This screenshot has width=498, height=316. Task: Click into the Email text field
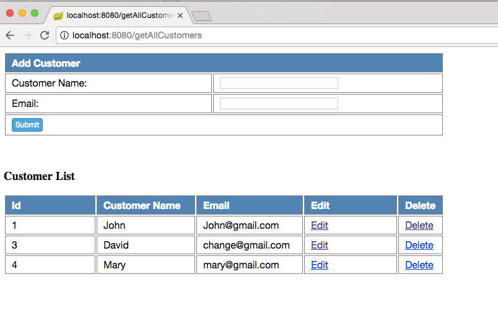click(279, 103)
